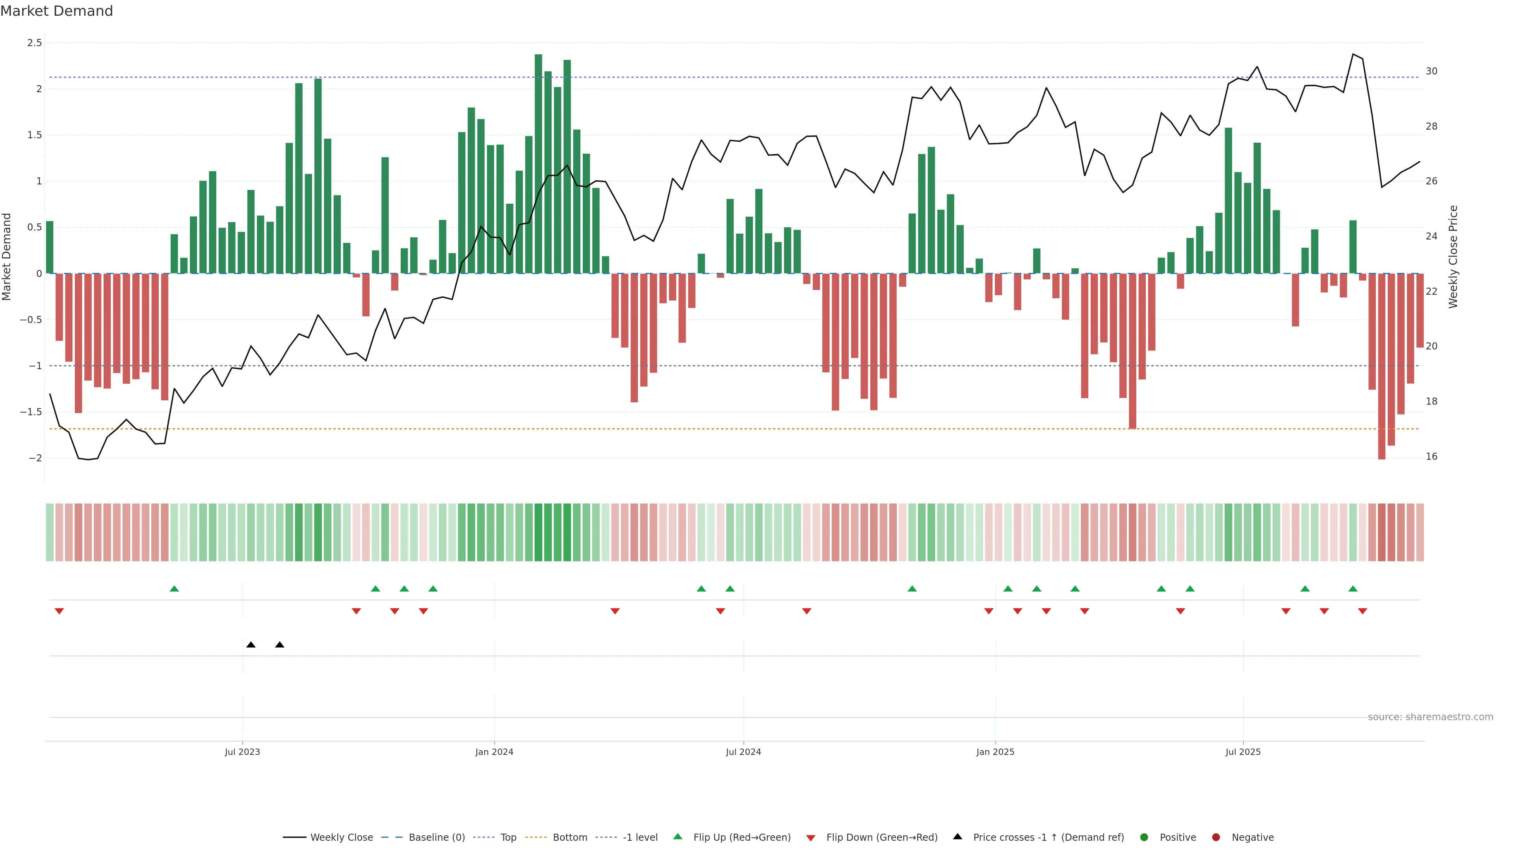Image resolution: width=1513 pixels, height=851 pixels.
Task: Click the Market Demand chart title
Action: click(56, 11)
